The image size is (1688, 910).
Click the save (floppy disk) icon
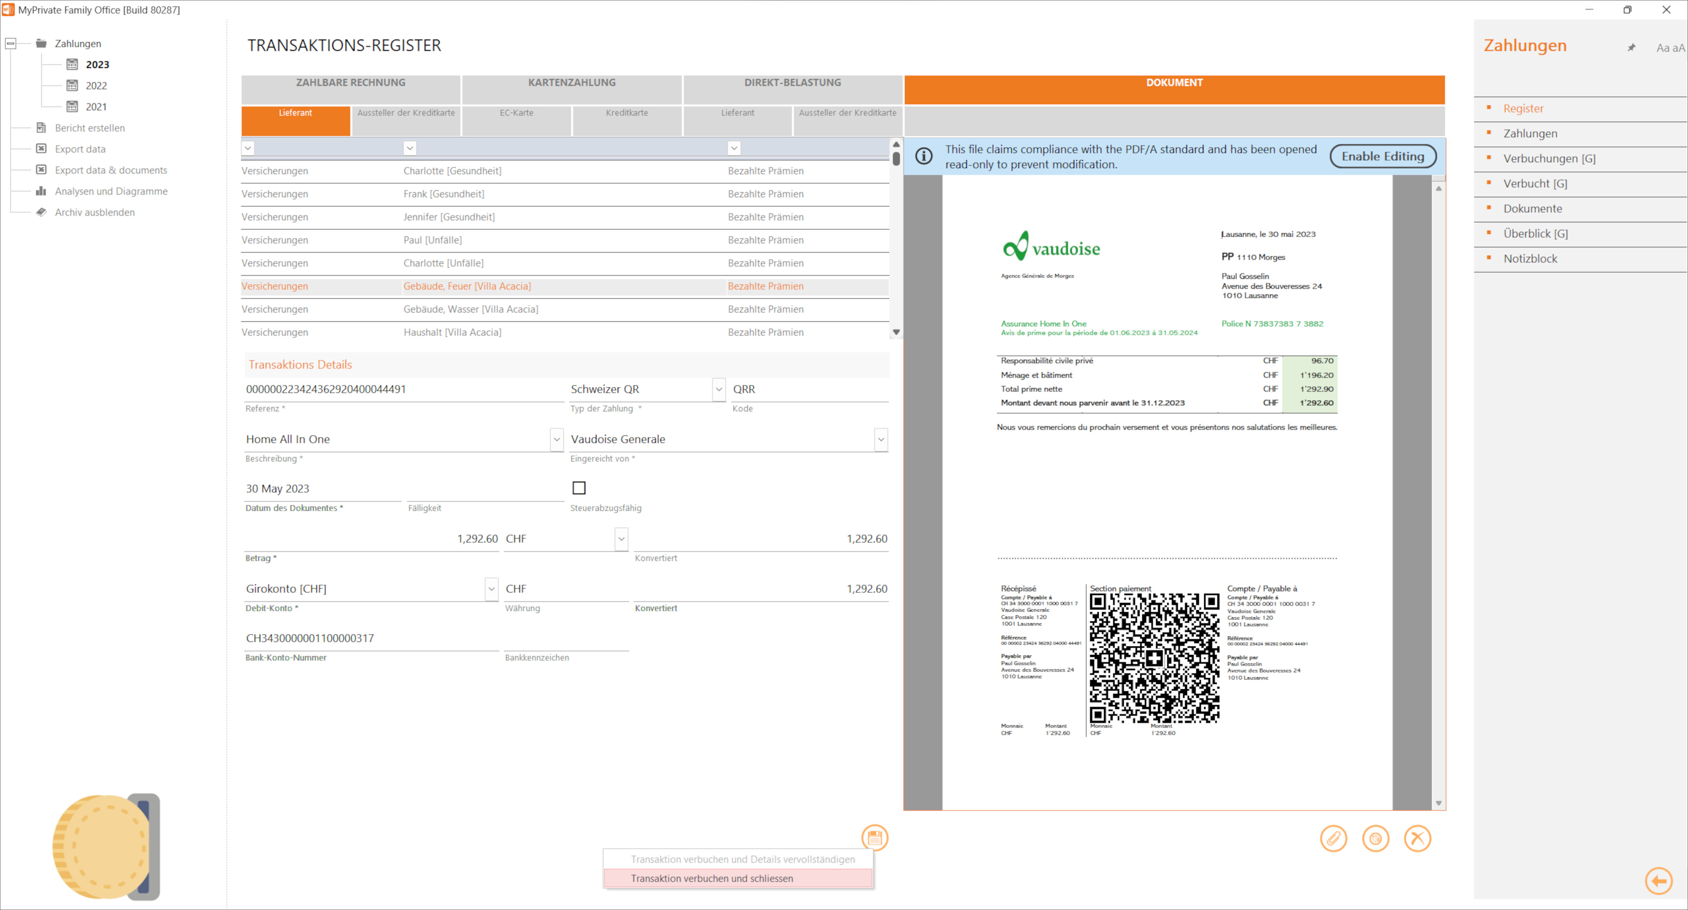click(874, 837)
